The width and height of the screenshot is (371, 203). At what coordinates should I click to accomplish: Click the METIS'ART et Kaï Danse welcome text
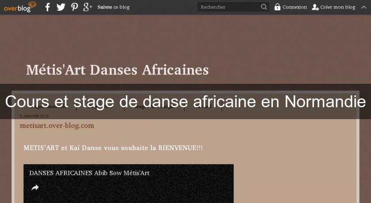click(113, 148)
